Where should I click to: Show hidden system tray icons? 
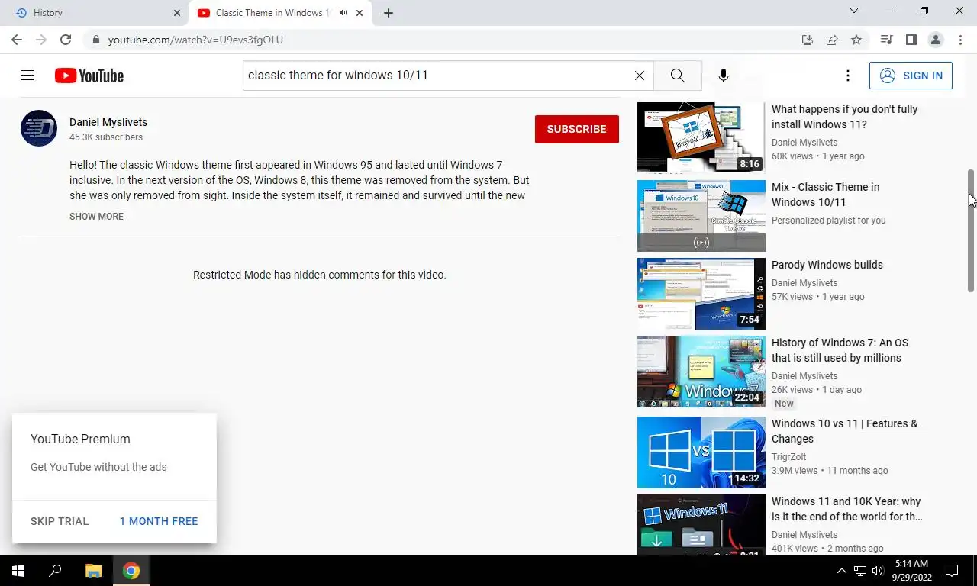[842, 571]
